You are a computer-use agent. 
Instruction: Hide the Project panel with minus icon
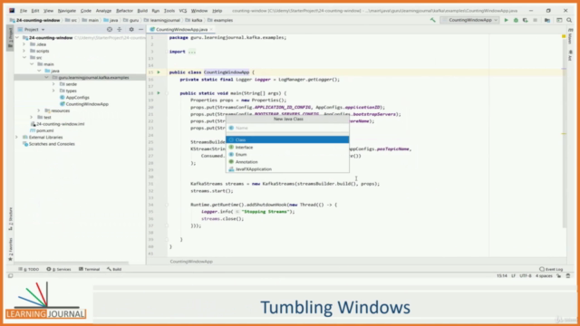point(141,29)
